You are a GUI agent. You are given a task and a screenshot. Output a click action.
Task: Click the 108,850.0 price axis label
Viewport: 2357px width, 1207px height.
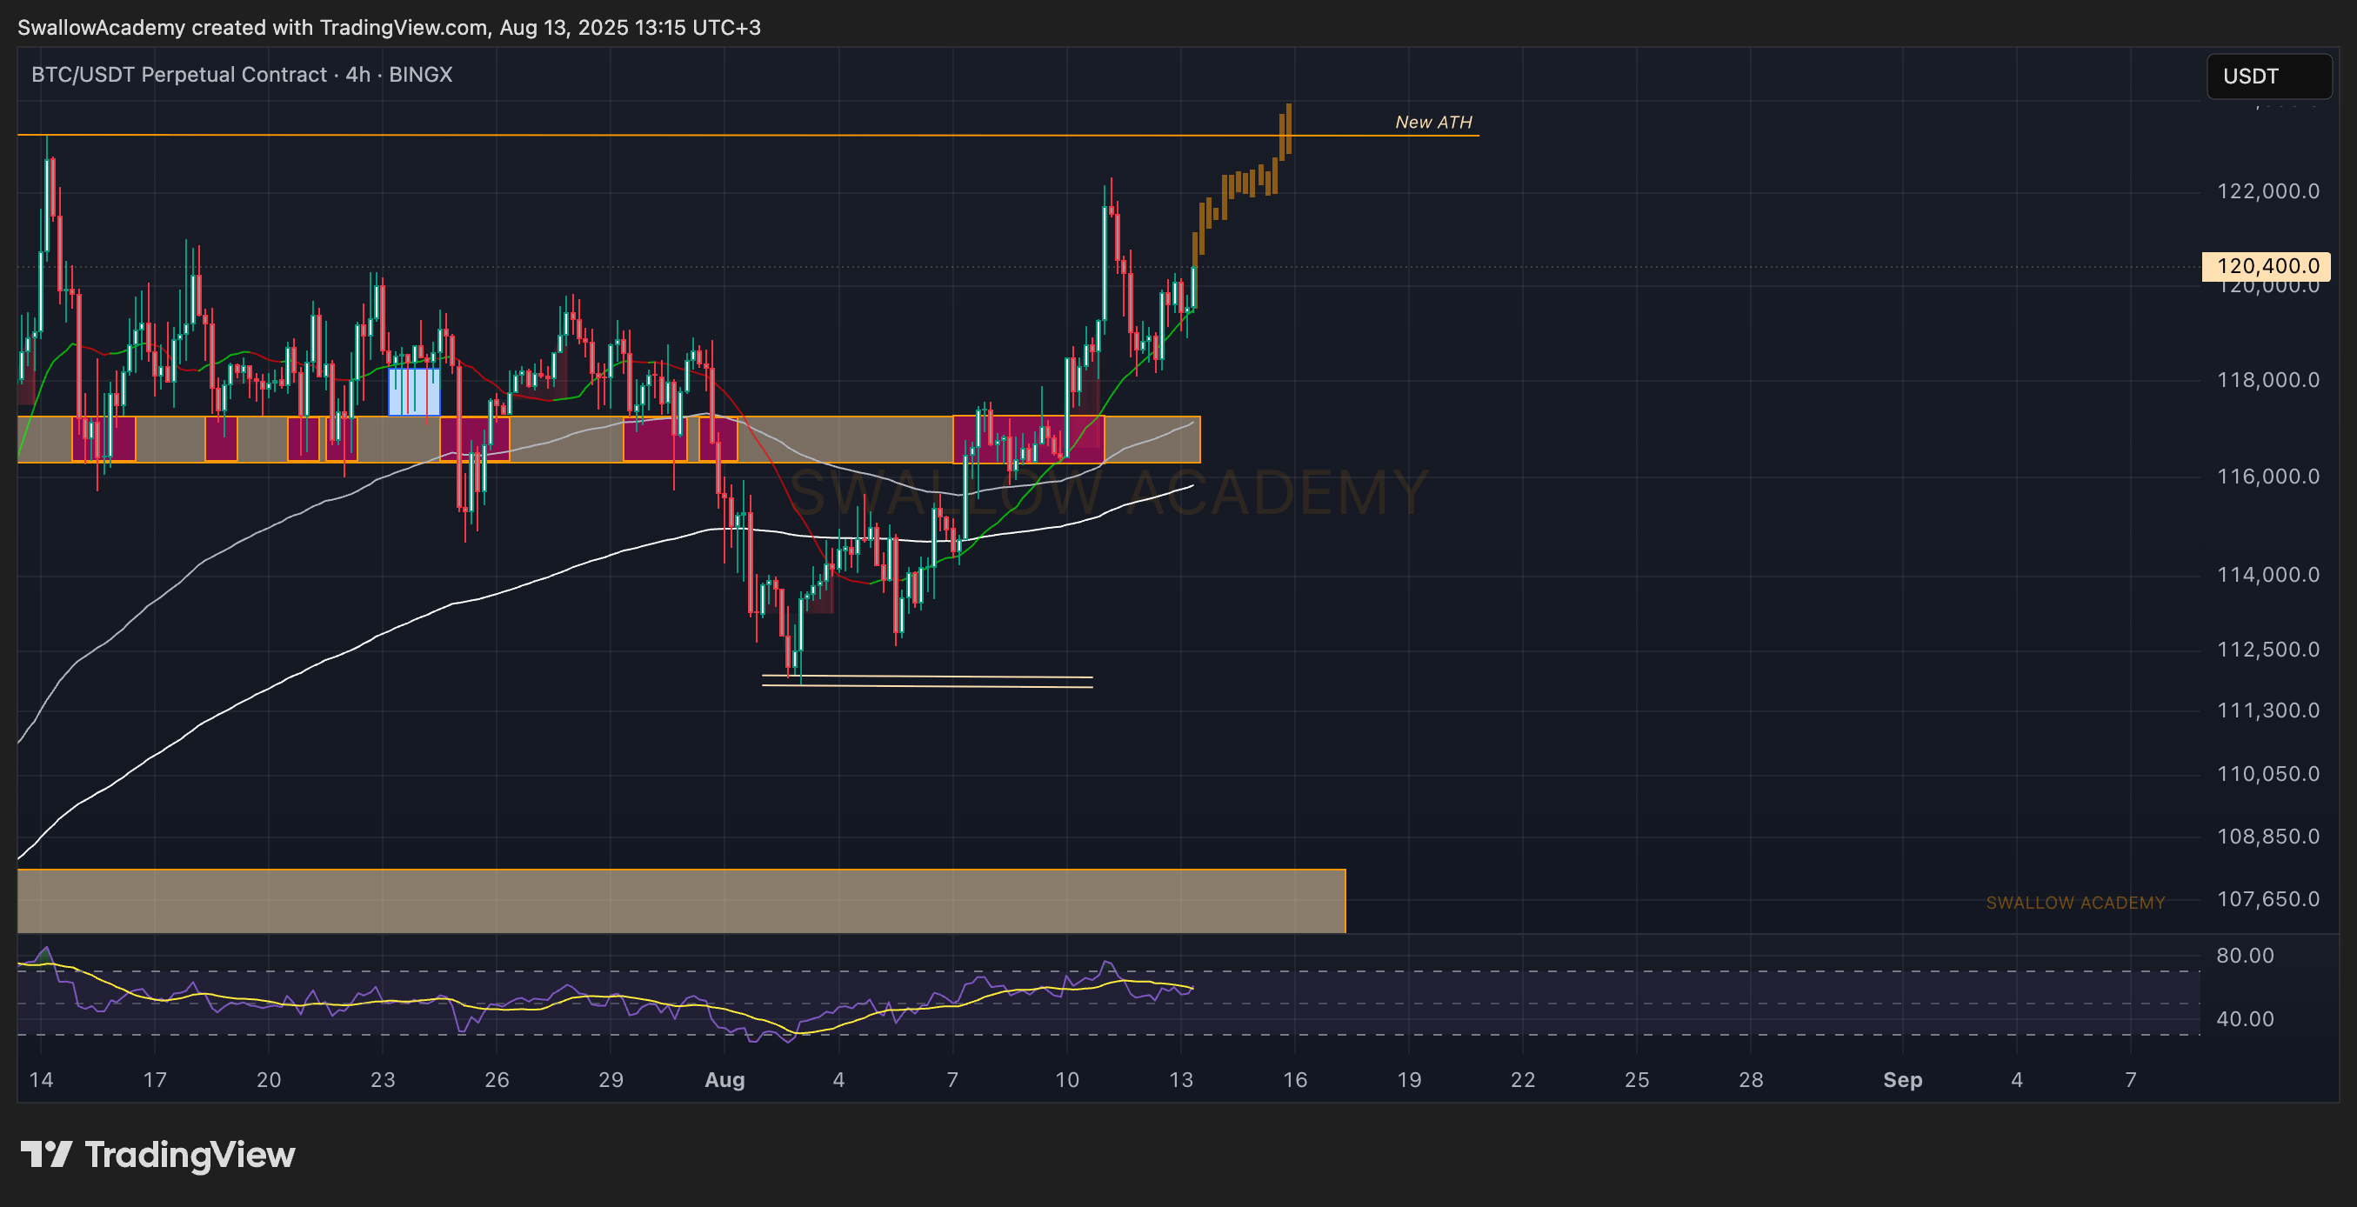pyautogui.click(x=2267, y=837)
